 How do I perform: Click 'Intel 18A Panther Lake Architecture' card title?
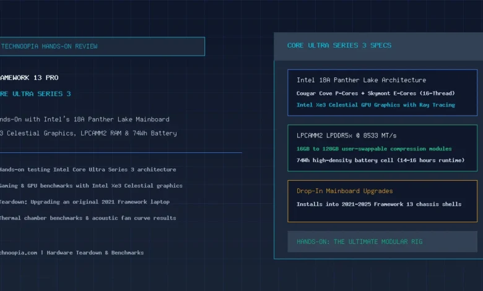click(x=362, y=80)
